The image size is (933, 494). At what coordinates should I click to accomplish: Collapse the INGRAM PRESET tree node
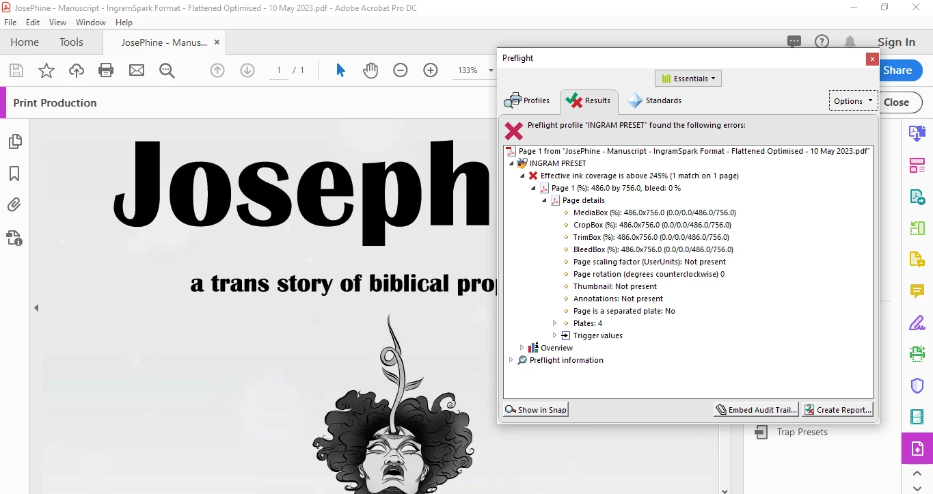pos(511,163)
